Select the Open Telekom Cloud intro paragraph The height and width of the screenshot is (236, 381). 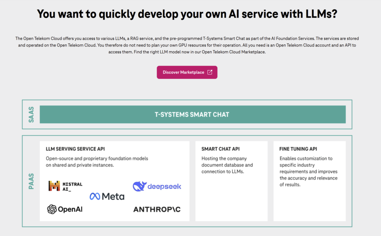pos(187,45)
